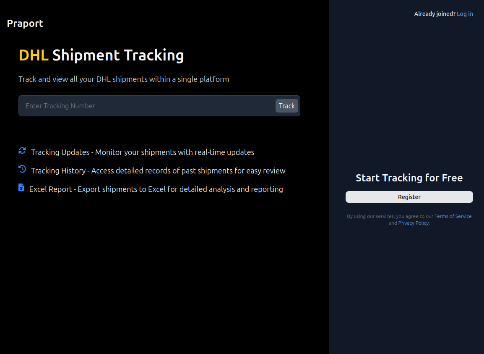
Task: Click the Already joined prompt text
Action: coord(435,13)
